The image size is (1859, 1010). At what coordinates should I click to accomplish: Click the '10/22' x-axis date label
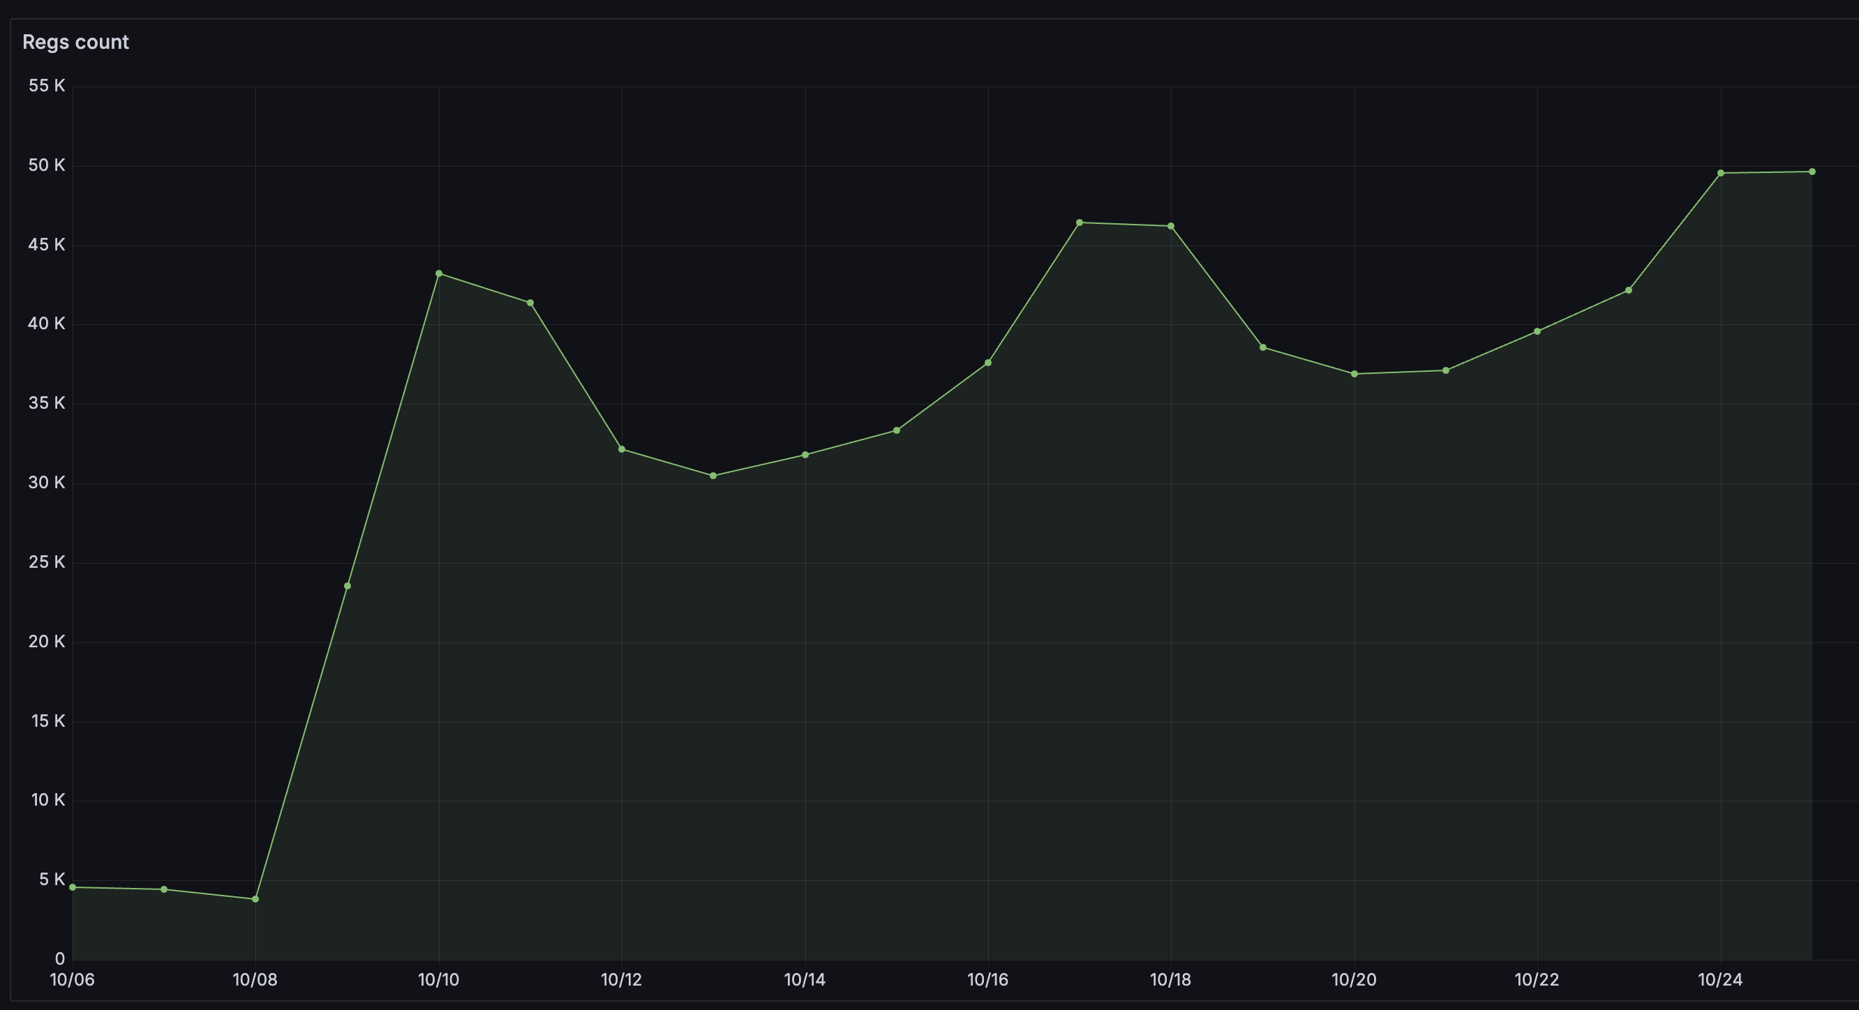[x=1537, y=980]
